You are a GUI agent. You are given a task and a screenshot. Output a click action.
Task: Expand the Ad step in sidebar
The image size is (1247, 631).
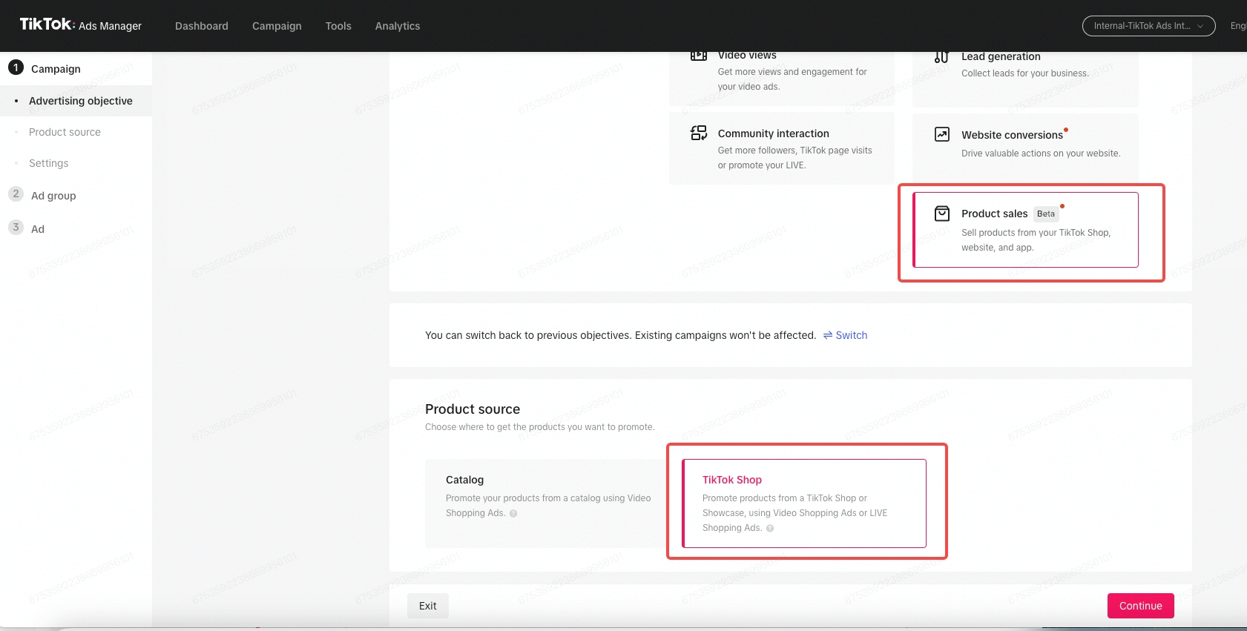click(38, 229)
